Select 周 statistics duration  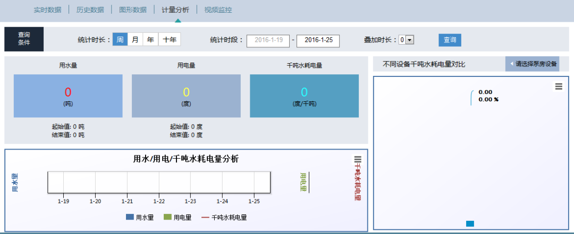120,39
